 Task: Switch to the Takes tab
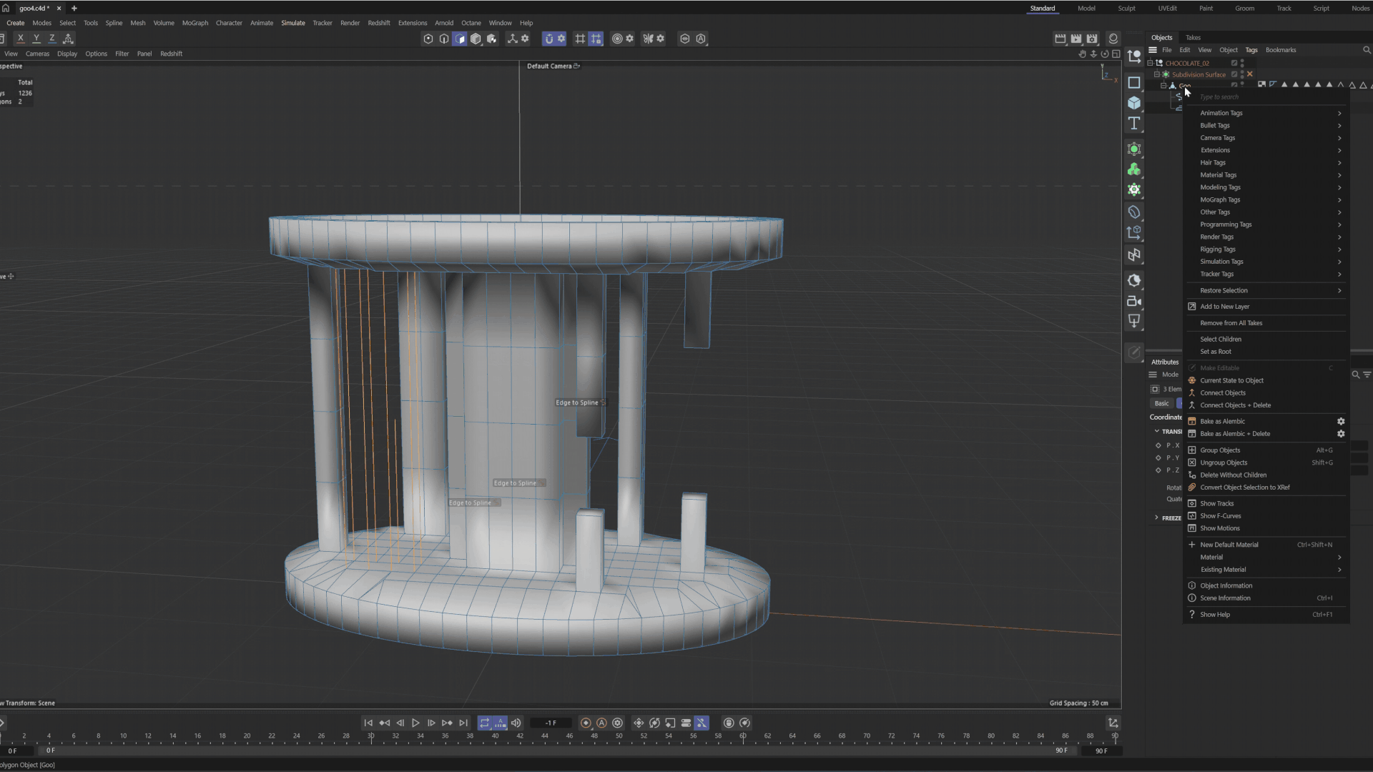(1193, 37)
